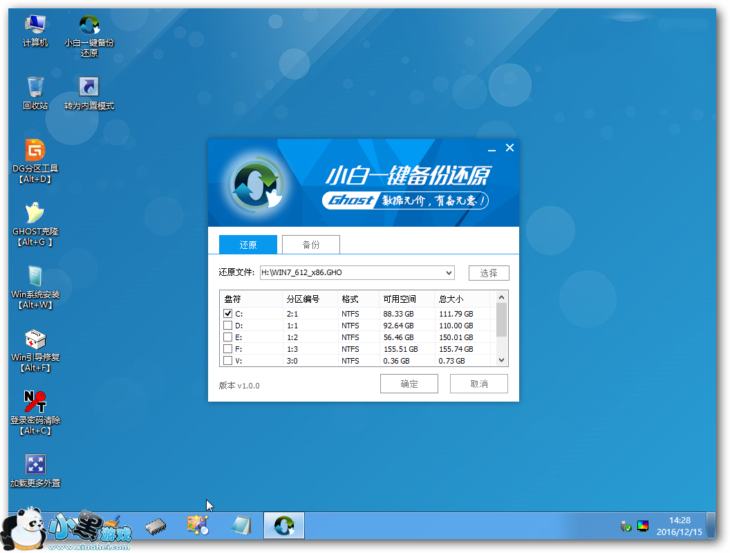Launch the 登录密码清除 tool icon
Screen dimensions: 730x553
click(x=35, y=402)
